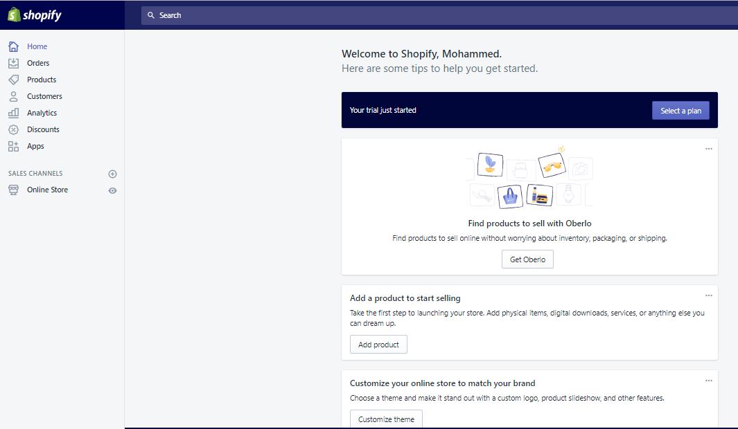
Task: Click Select a plan button
Action: tap(680, 111)
